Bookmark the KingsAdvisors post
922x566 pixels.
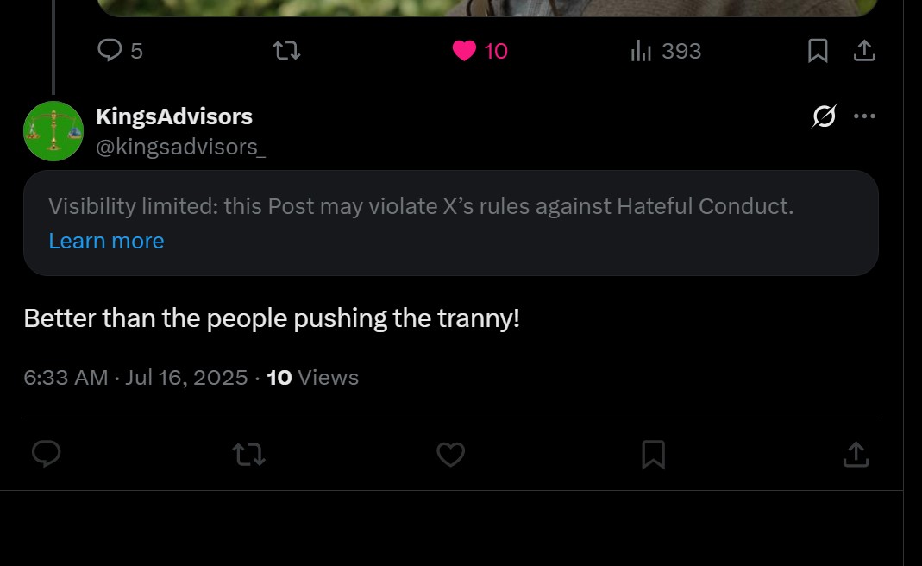(x=653, y=454)
